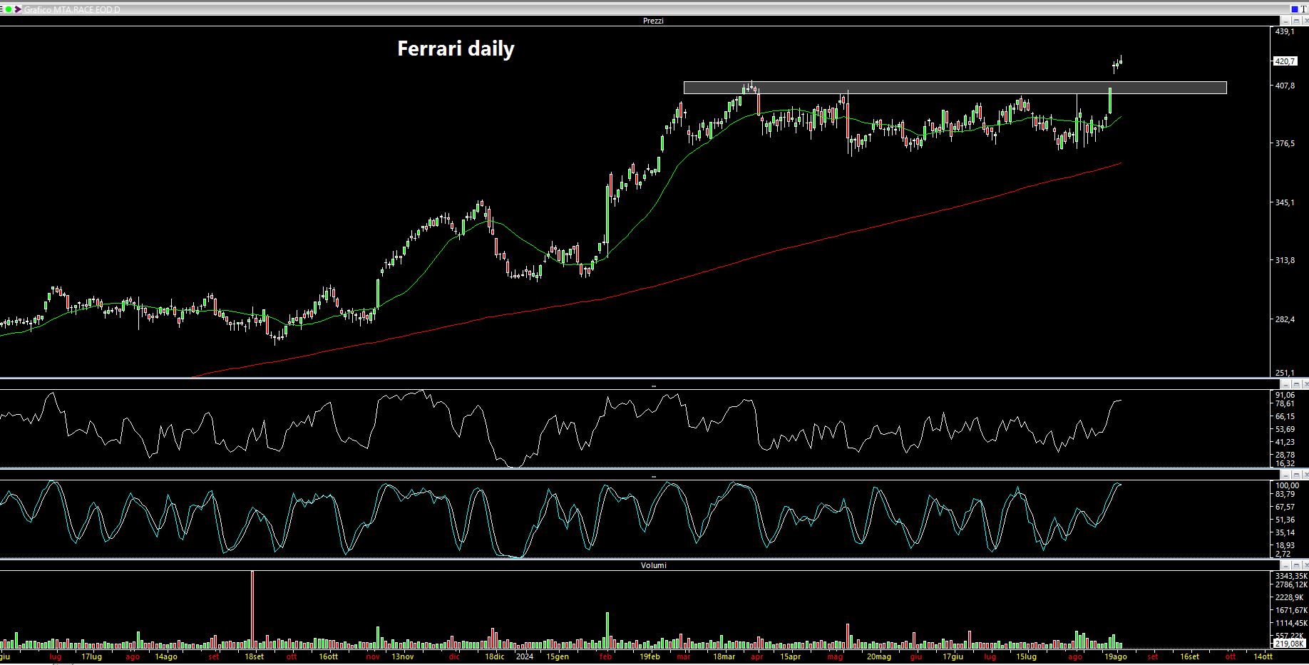Close the stochastic oscillator panel
Viewport: 1309px width, 665px height.
tap(1305, 475)
